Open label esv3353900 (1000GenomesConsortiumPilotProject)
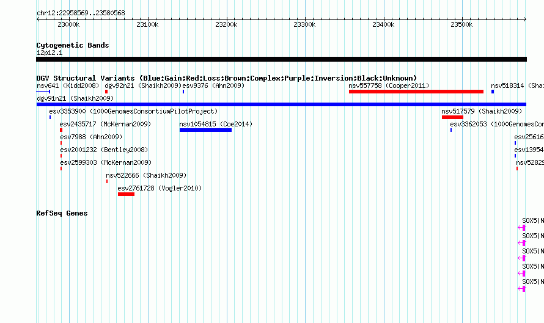 tap(133, 111)
